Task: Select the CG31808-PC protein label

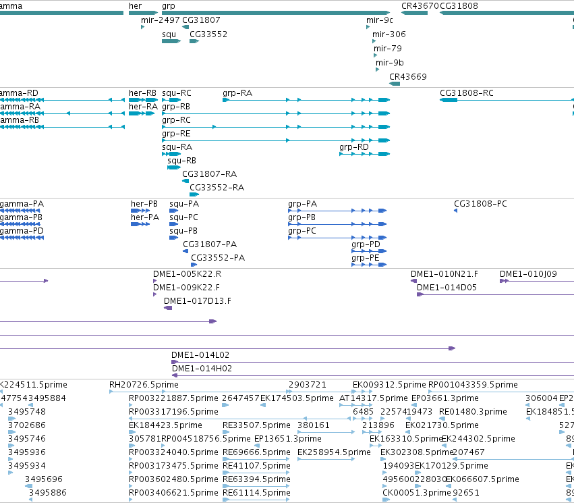Action: (481, 204)
